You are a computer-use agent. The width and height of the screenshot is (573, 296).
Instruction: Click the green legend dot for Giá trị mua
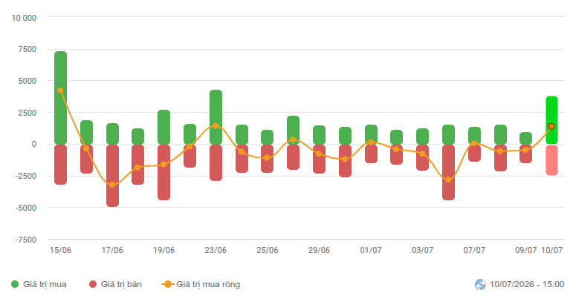pos(15,284)
